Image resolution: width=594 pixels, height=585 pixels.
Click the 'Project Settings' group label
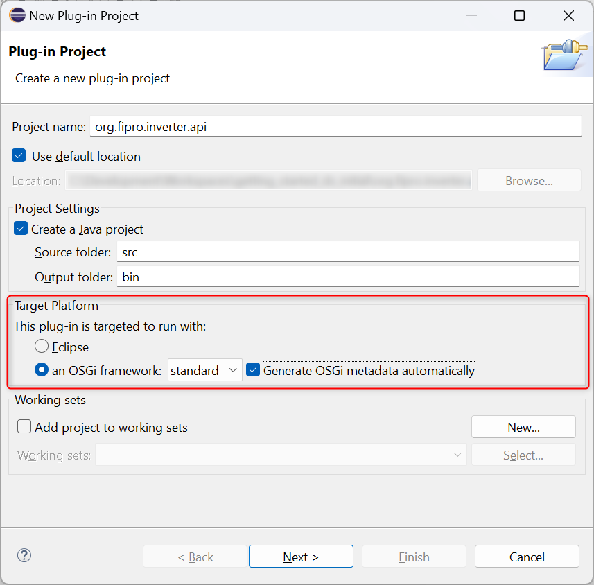click(58, 209)
